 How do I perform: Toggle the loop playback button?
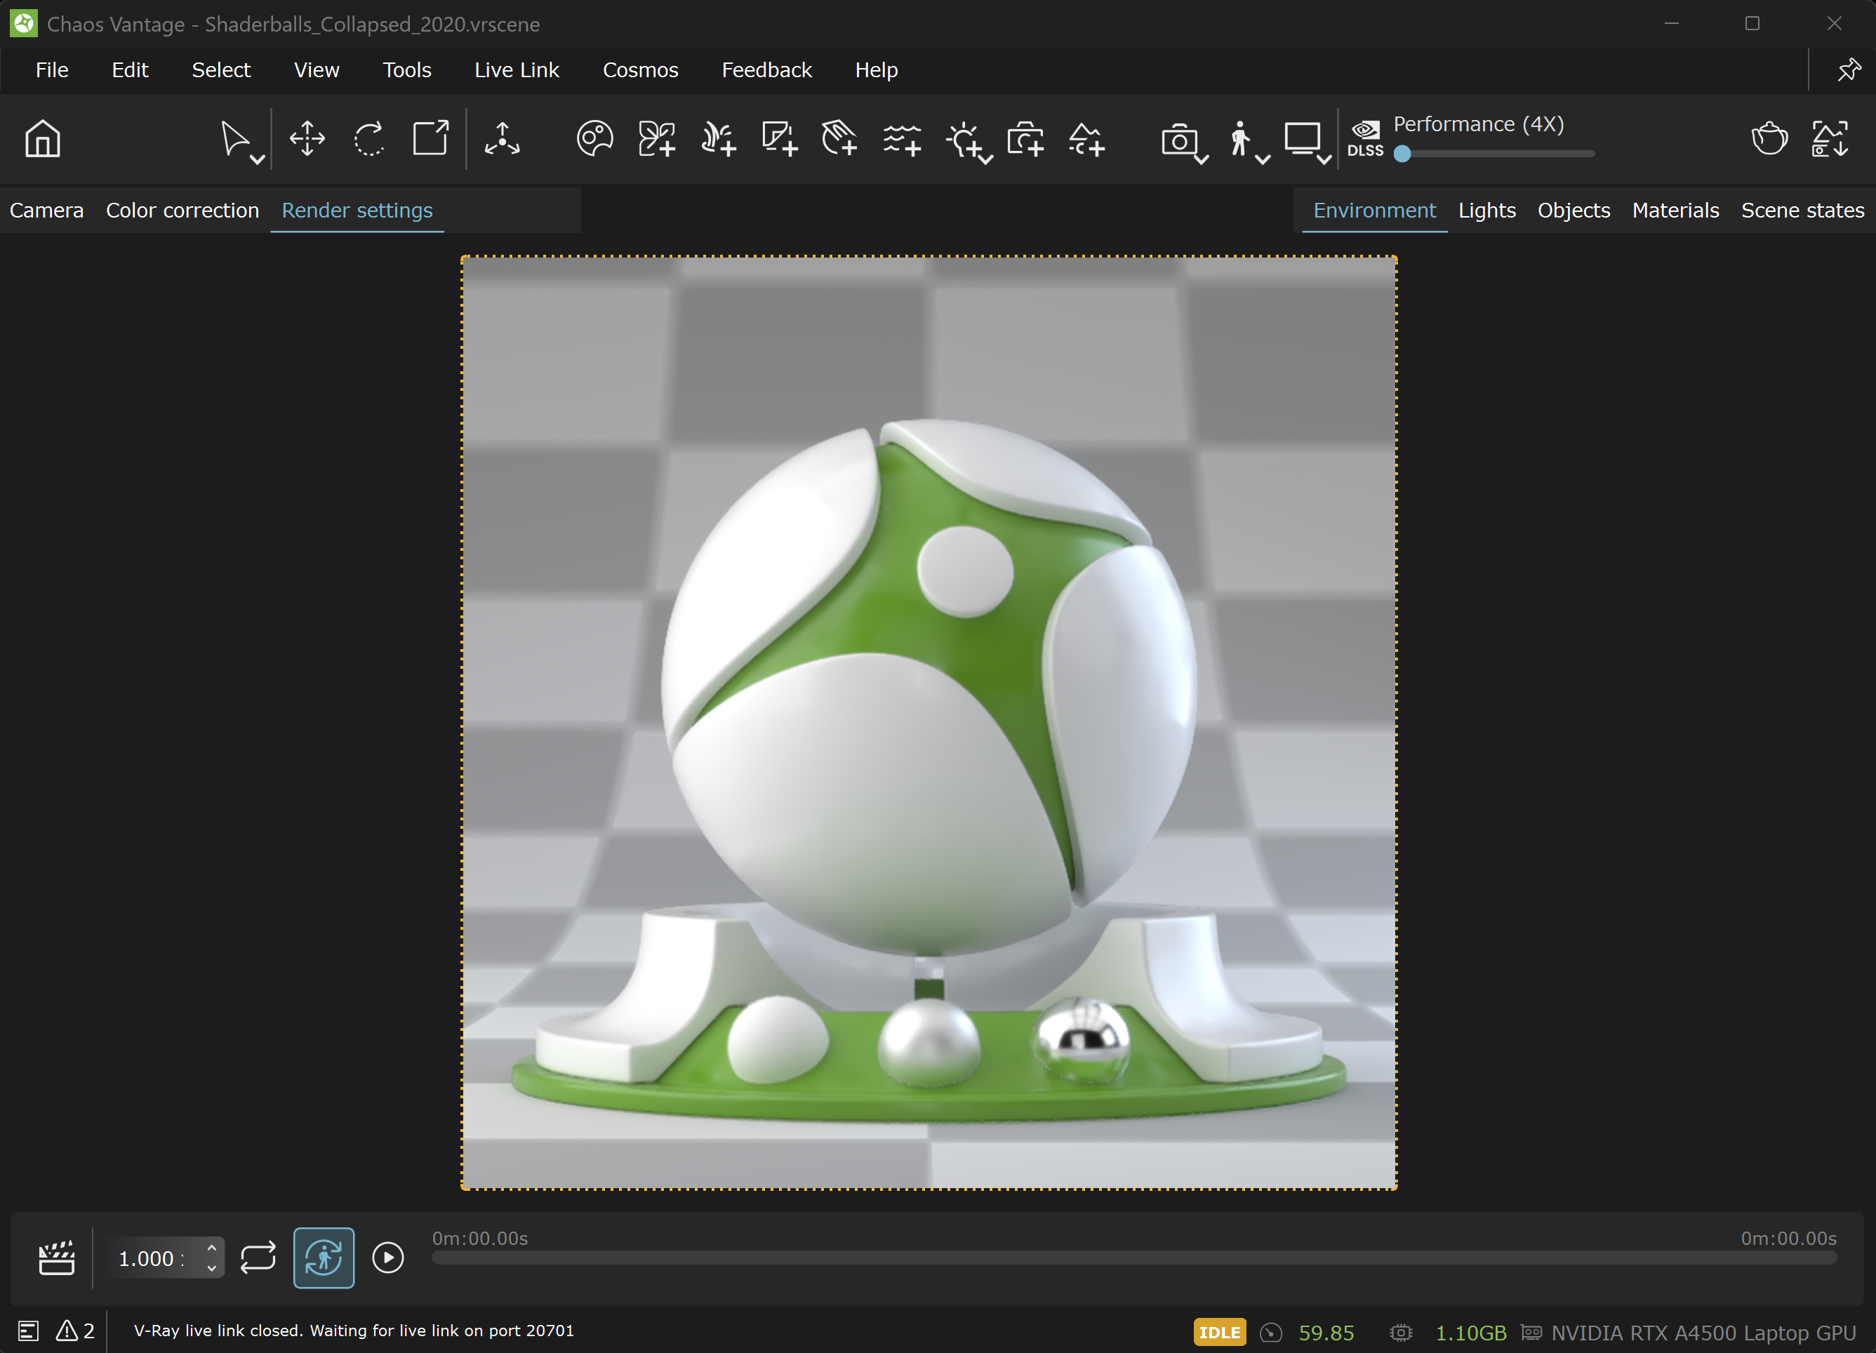[258, 1258]
